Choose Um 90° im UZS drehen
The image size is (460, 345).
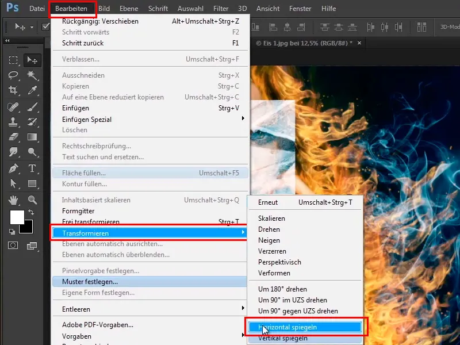[305, 300]
